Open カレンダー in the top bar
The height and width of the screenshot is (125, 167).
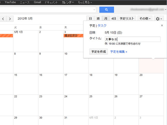68,2
